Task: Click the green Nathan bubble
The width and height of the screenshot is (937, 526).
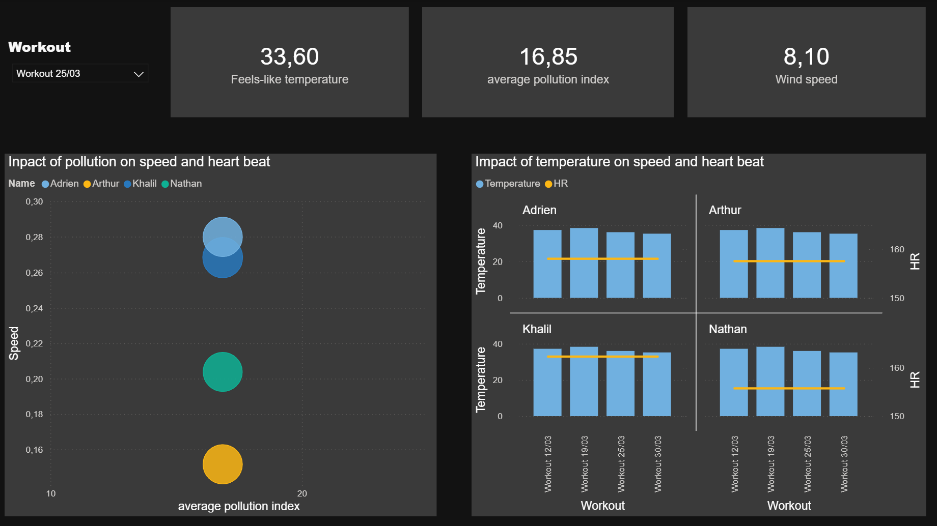Action: click(223, 372)
